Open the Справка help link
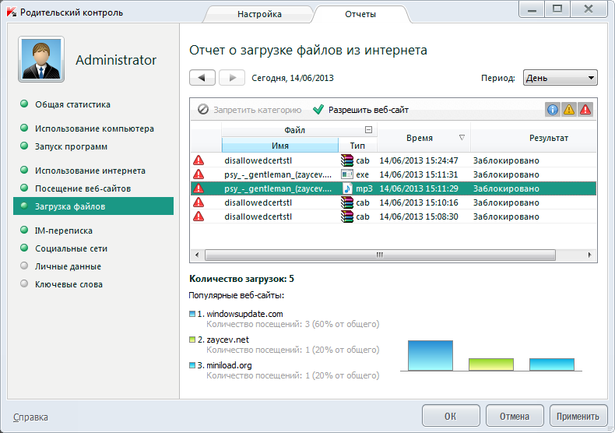The height and width of the screenshot is (433, 615). point(30,417)
